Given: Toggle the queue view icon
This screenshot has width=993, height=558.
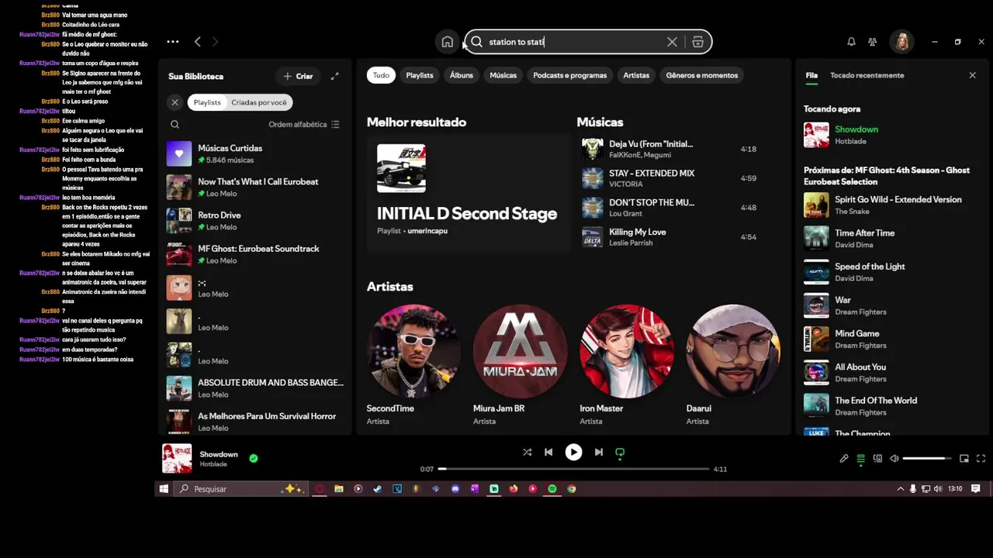Looking at the screenshot, I should pos(860,458).
